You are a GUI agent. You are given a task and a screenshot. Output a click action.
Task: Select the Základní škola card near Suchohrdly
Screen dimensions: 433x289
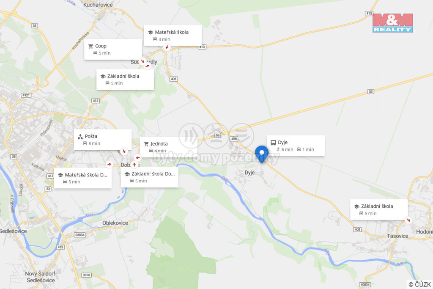(x=125, y=79)
